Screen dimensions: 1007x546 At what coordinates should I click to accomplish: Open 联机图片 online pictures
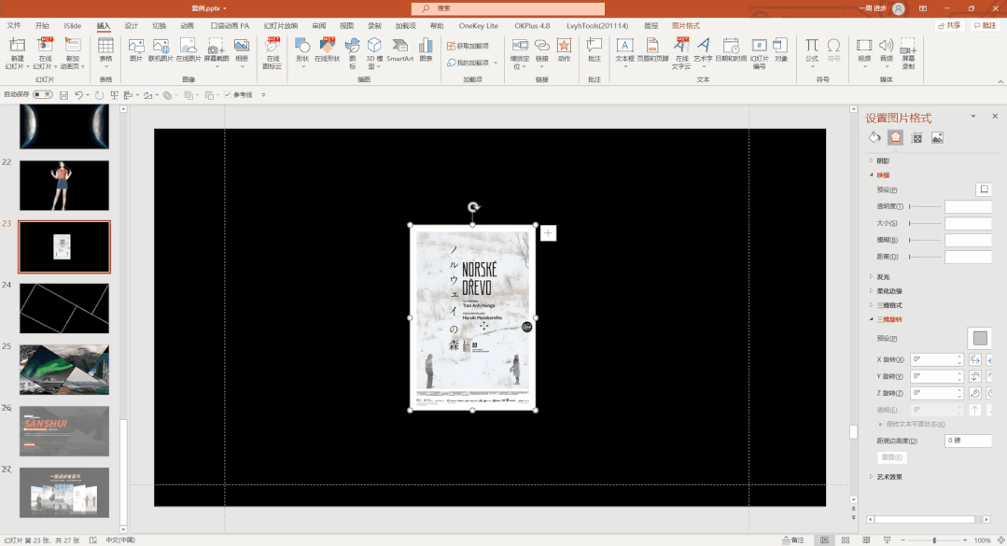point(161,49)
